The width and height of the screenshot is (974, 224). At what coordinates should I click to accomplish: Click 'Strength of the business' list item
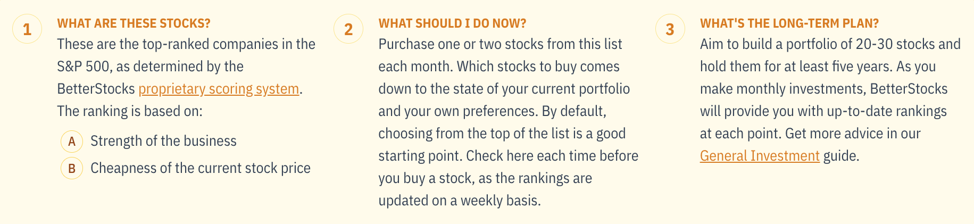(163, 141)
